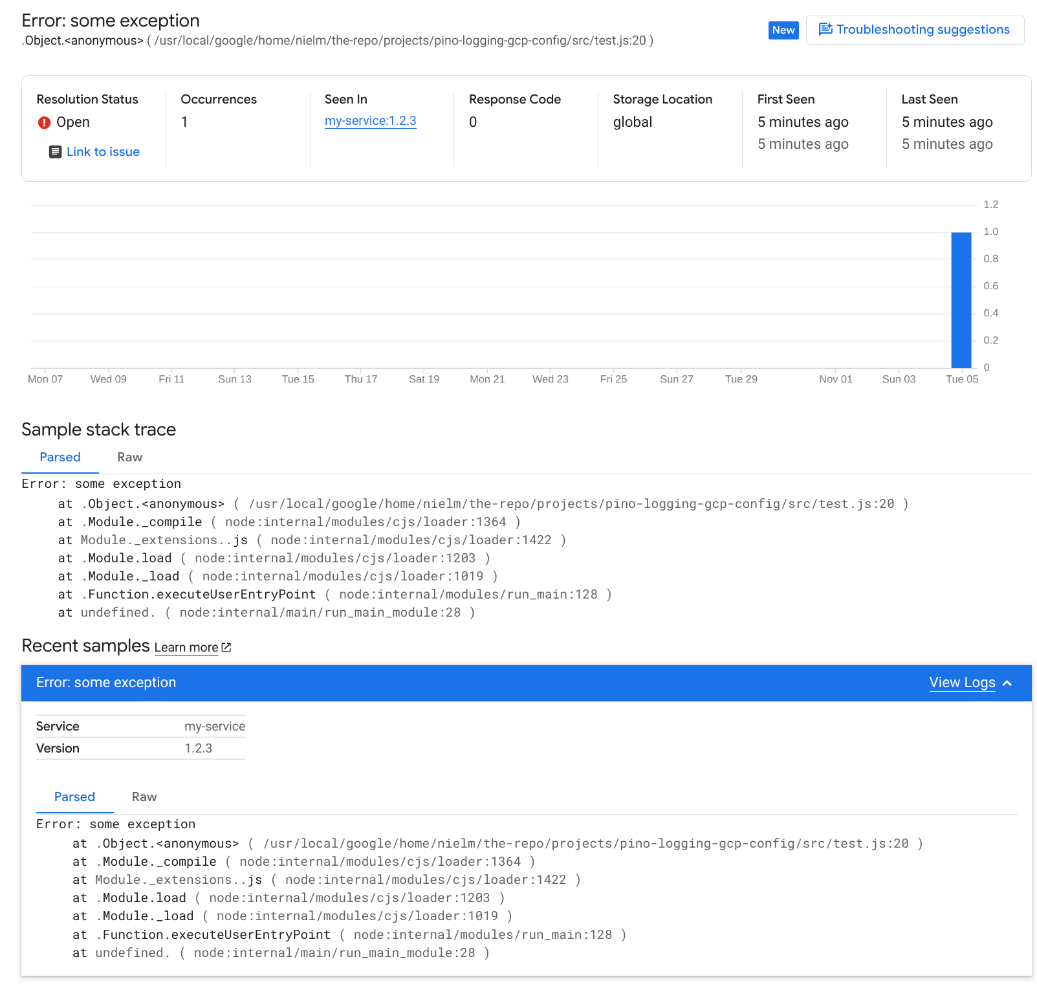Click the View Logs link

pos(962,683)
